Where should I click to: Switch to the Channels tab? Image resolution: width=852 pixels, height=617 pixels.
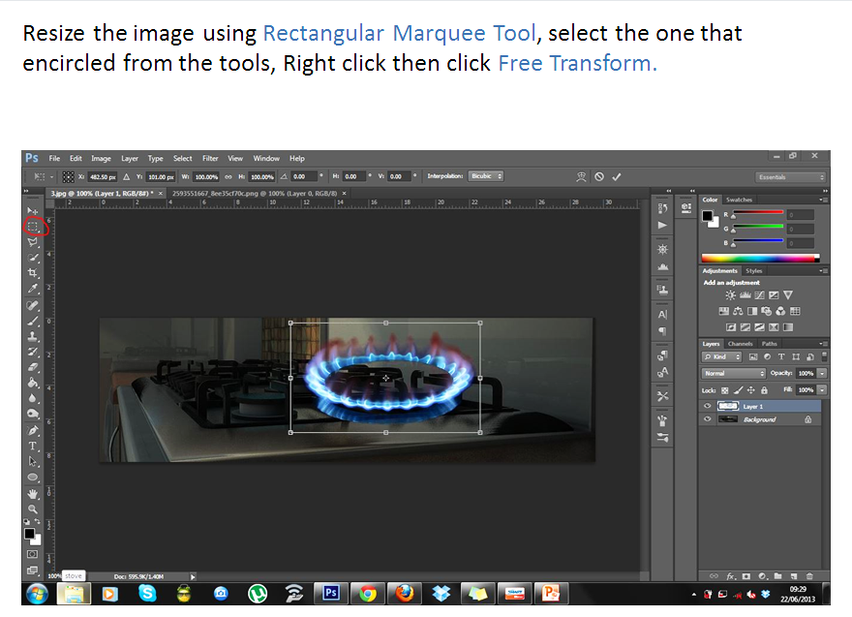pyautogui.click(x=740, y=344)
